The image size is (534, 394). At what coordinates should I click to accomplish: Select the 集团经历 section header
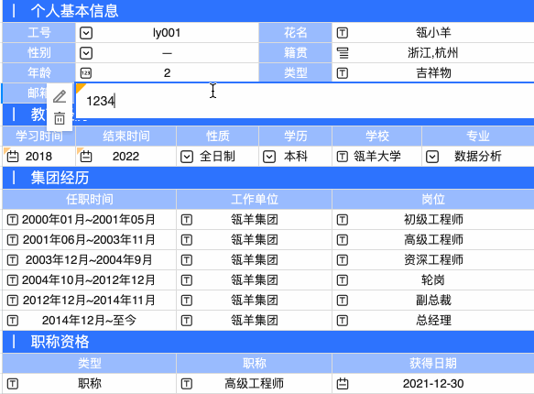[x=268, y=178]
